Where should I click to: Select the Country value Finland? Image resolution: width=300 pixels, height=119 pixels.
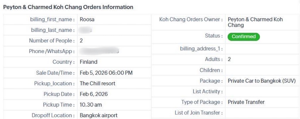(x=88, y=62)
